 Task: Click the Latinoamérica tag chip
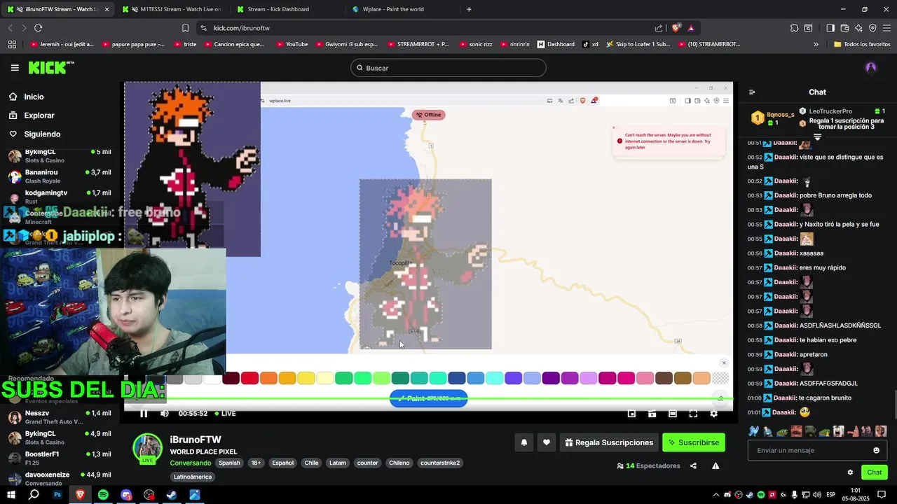pos(193,477)
